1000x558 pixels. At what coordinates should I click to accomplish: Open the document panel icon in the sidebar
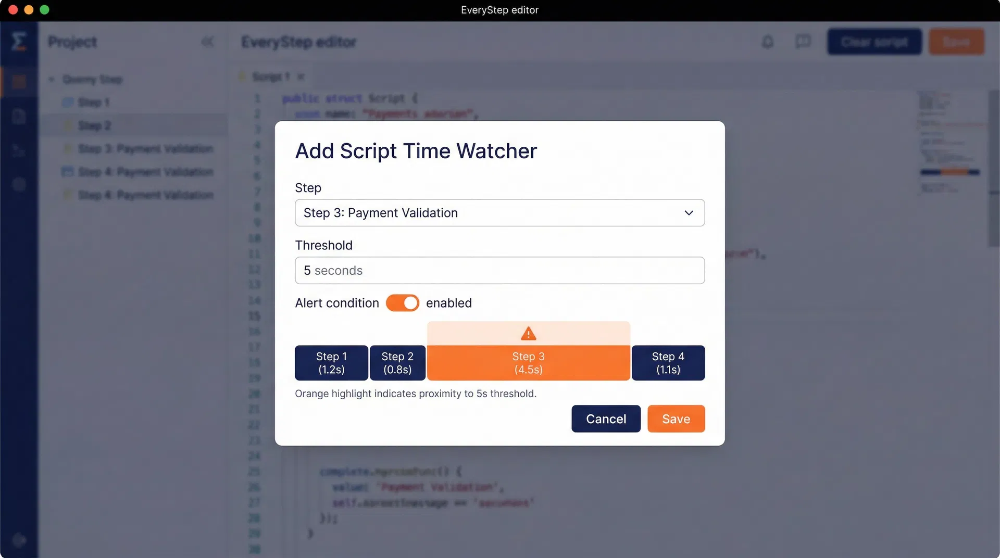pyautogui.click(x=19, y=116)
